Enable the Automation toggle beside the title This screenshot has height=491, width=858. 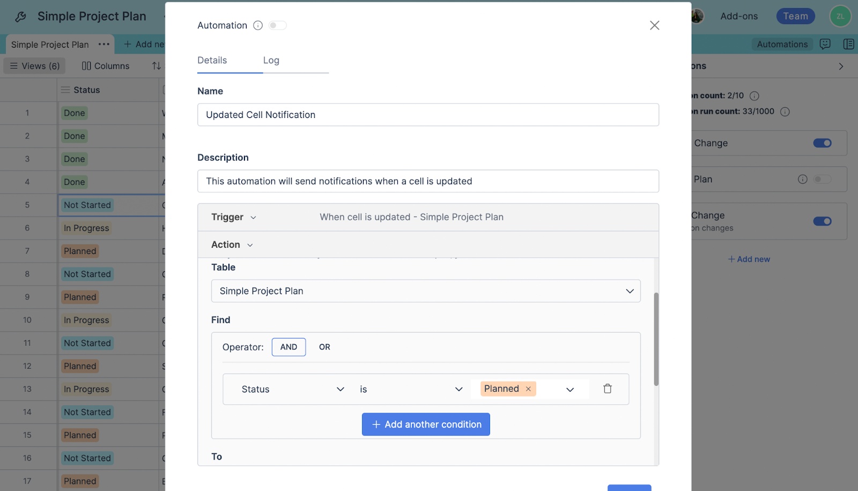[277, 25]
